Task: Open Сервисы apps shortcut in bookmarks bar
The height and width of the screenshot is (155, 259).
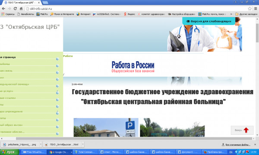Action: point(8,14)
